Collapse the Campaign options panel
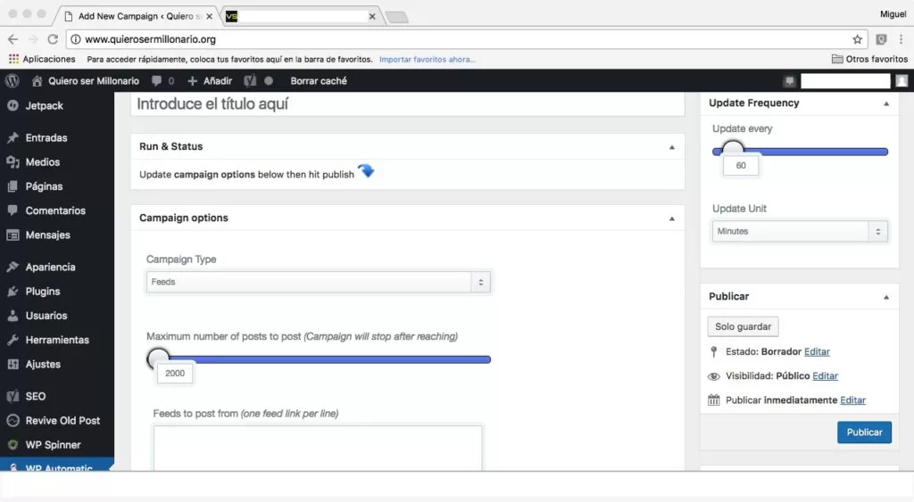The image size is (914, 502). pos(671,219)
